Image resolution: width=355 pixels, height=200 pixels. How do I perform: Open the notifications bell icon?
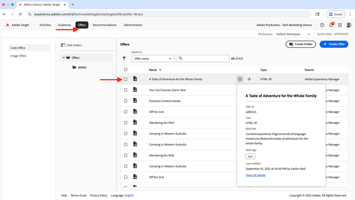[x=331, y=25]
